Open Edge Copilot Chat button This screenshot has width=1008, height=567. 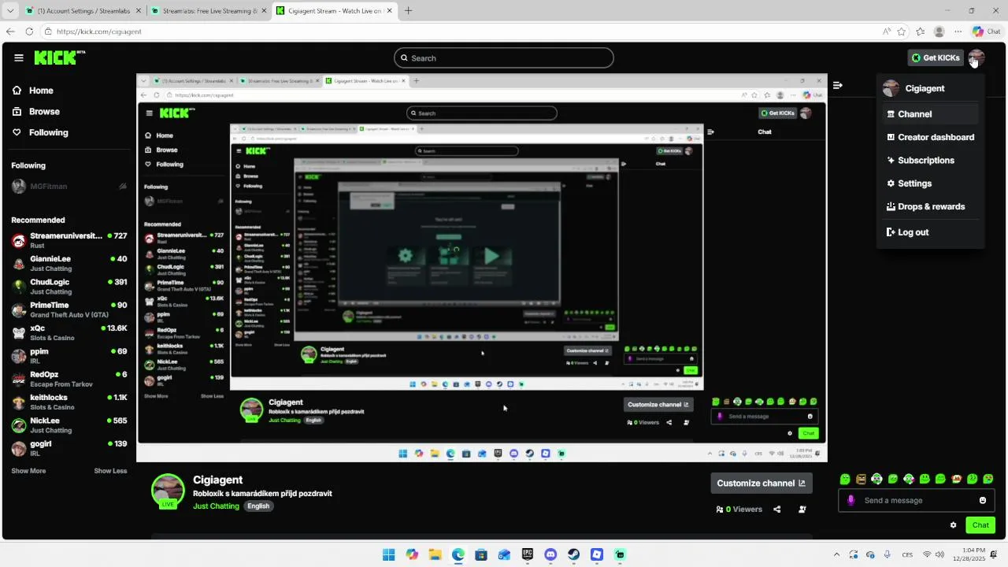point(986,31)
